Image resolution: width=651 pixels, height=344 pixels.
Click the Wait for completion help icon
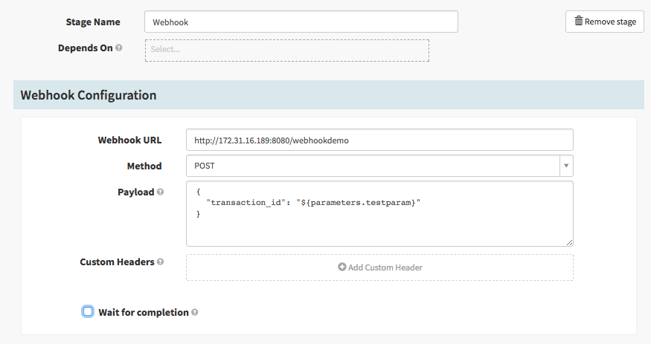(195, 313)
